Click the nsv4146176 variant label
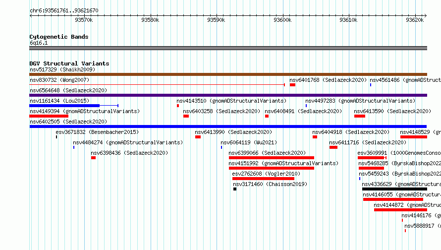This screenshot has width=441, height=250. [421, 215]
